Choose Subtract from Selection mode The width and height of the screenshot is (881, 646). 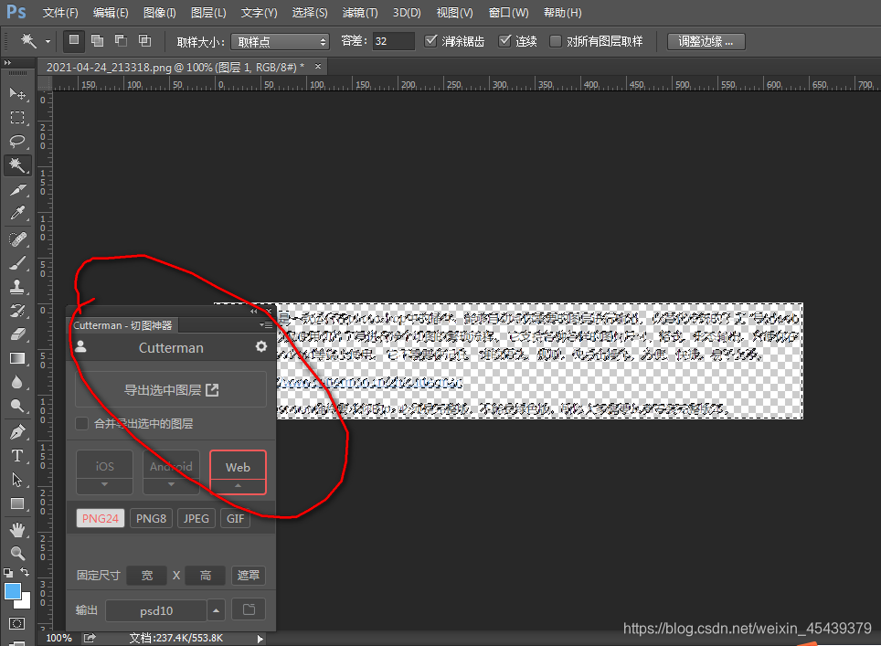[x=121, y=40]
